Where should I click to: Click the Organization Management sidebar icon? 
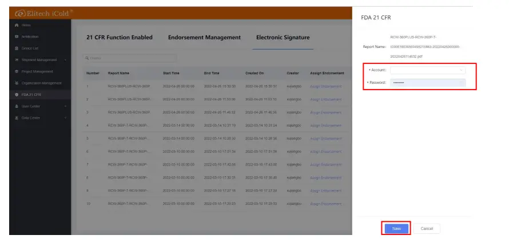pyautogui.click(x=17, y=83)
